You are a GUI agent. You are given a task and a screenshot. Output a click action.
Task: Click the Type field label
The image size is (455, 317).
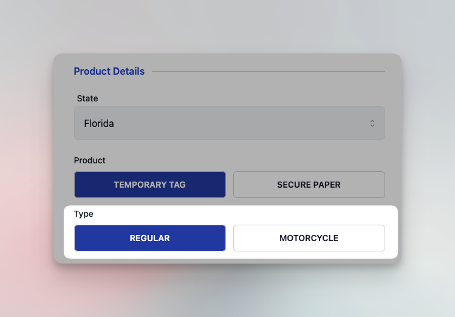[x=84, y=214]
